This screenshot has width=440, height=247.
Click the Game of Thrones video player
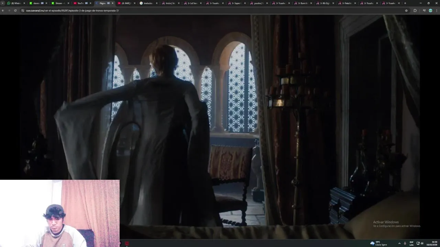pos(220,127)
